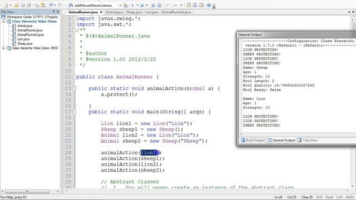Click the 'Ln 24' status bar entry

point(278,197)
